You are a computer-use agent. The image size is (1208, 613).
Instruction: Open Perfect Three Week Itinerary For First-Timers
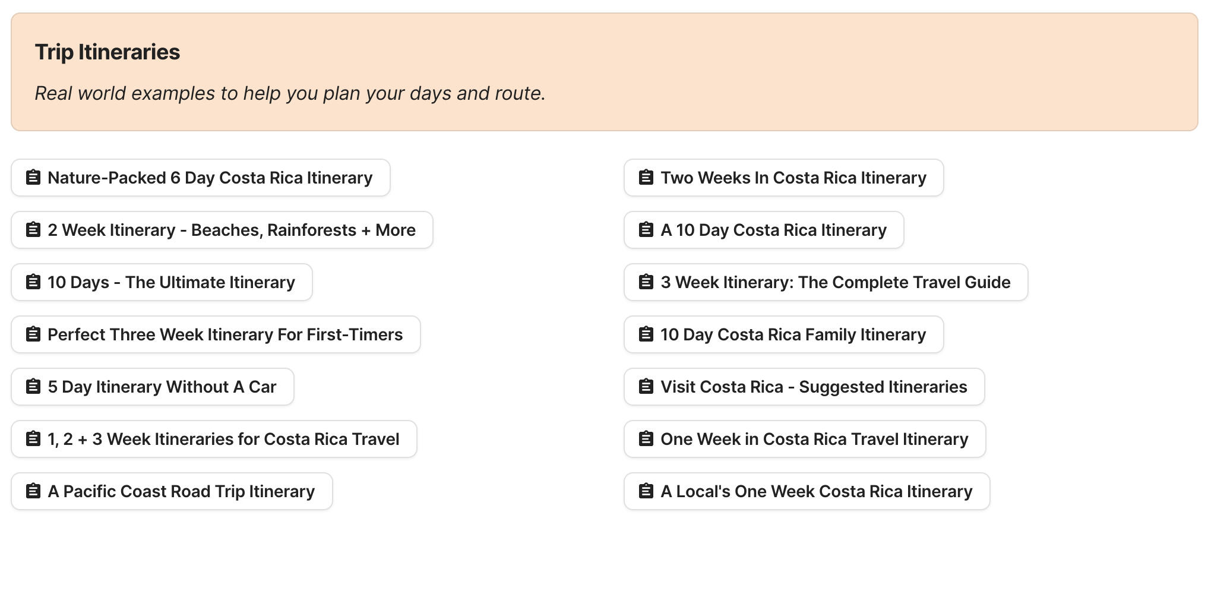click(x=216, y=334)
